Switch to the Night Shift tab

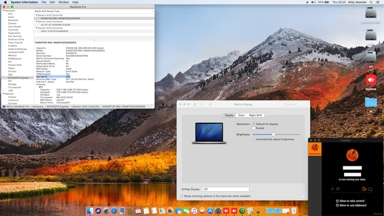point(256,115)
